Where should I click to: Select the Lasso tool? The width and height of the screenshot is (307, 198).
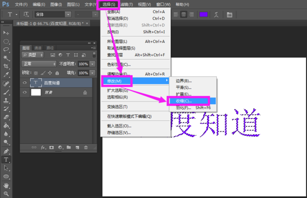tap(6, 49)
